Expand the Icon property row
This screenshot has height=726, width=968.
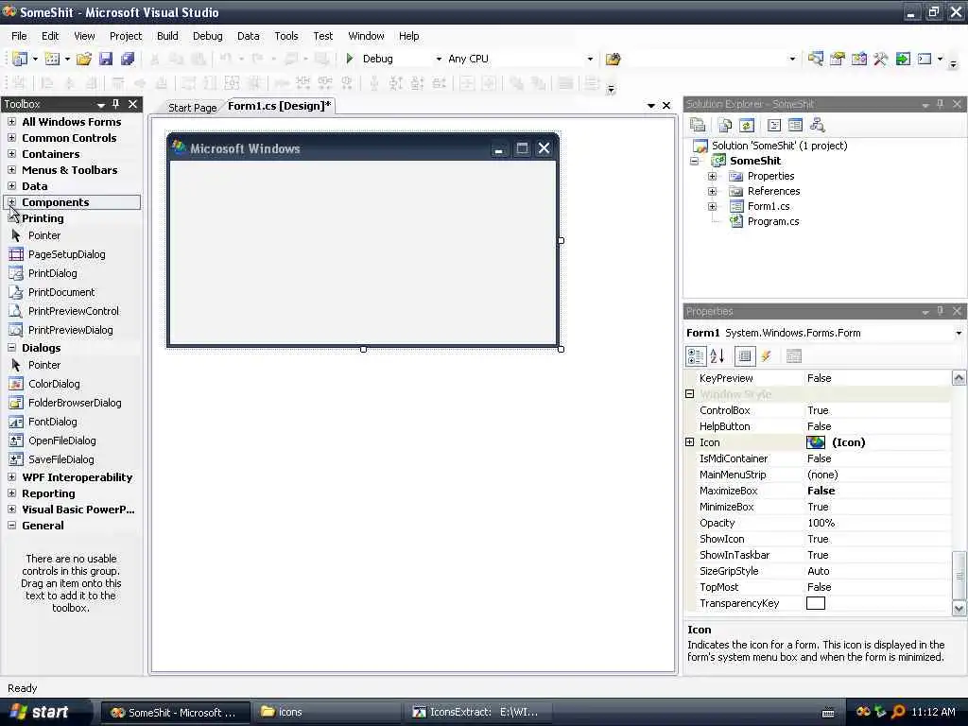point(689,442)
